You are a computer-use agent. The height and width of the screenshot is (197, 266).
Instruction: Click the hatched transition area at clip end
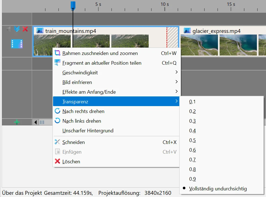pyautogui.click(x=172, y=37)
